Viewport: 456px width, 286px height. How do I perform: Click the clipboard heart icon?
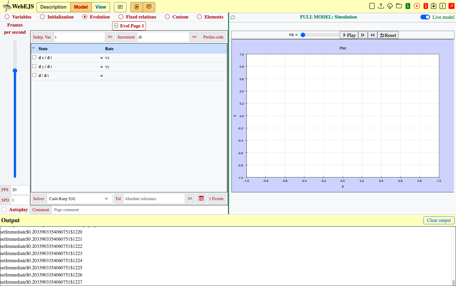[434, 6]
